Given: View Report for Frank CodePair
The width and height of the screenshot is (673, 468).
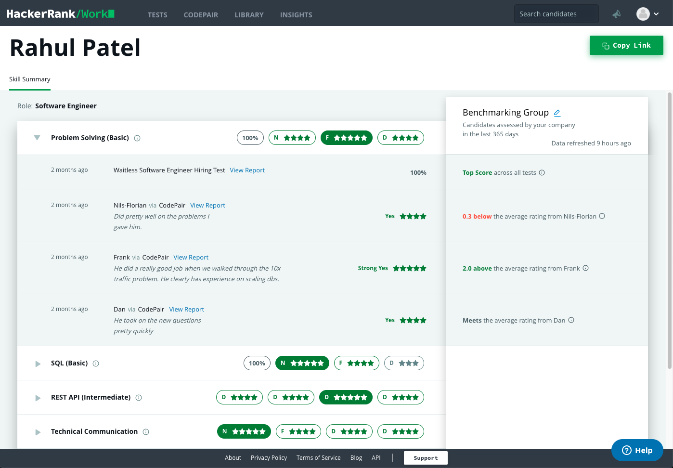Looking at the screenshot, I should click(x=191, y=257).
